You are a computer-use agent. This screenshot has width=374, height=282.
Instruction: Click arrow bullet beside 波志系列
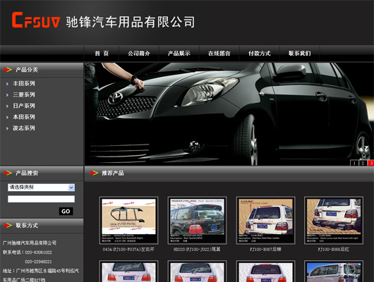point(7,128)
